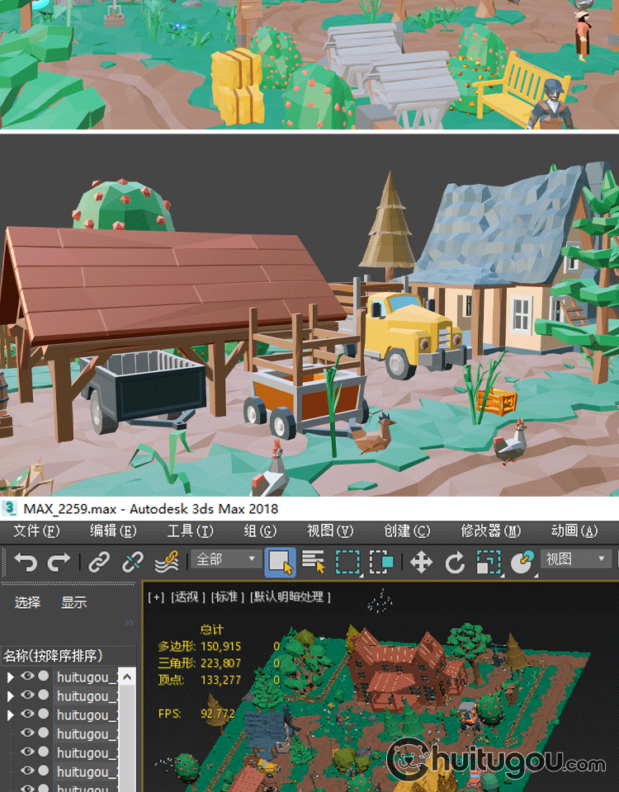Click the Bind to Space Warp icon

[166, 563]
